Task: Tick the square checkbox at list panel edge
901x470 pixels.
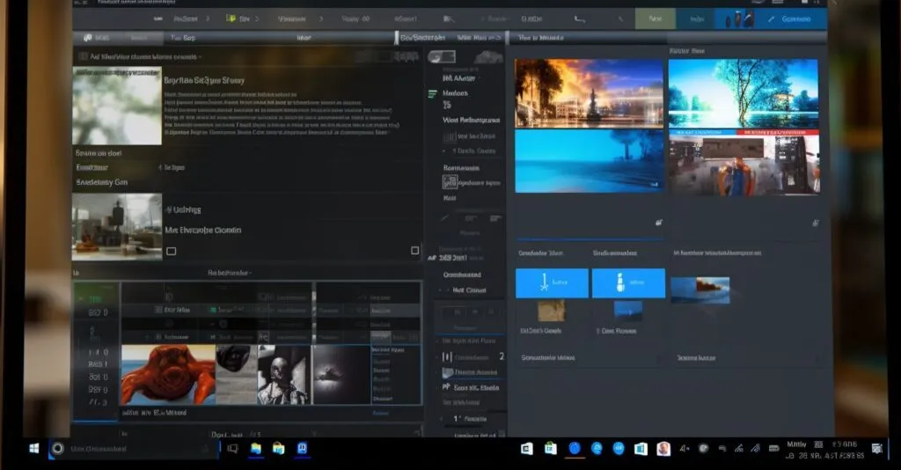Action: tap(415, 251)
